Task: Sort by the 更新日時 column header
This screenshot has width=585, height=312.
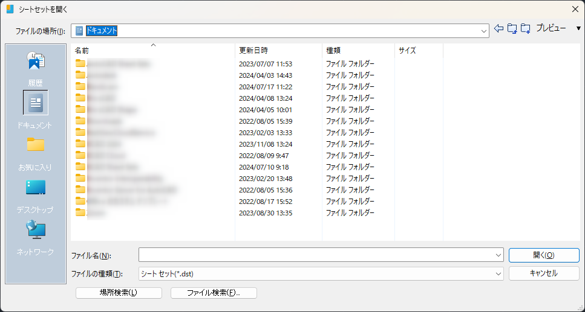Action: 278,50
